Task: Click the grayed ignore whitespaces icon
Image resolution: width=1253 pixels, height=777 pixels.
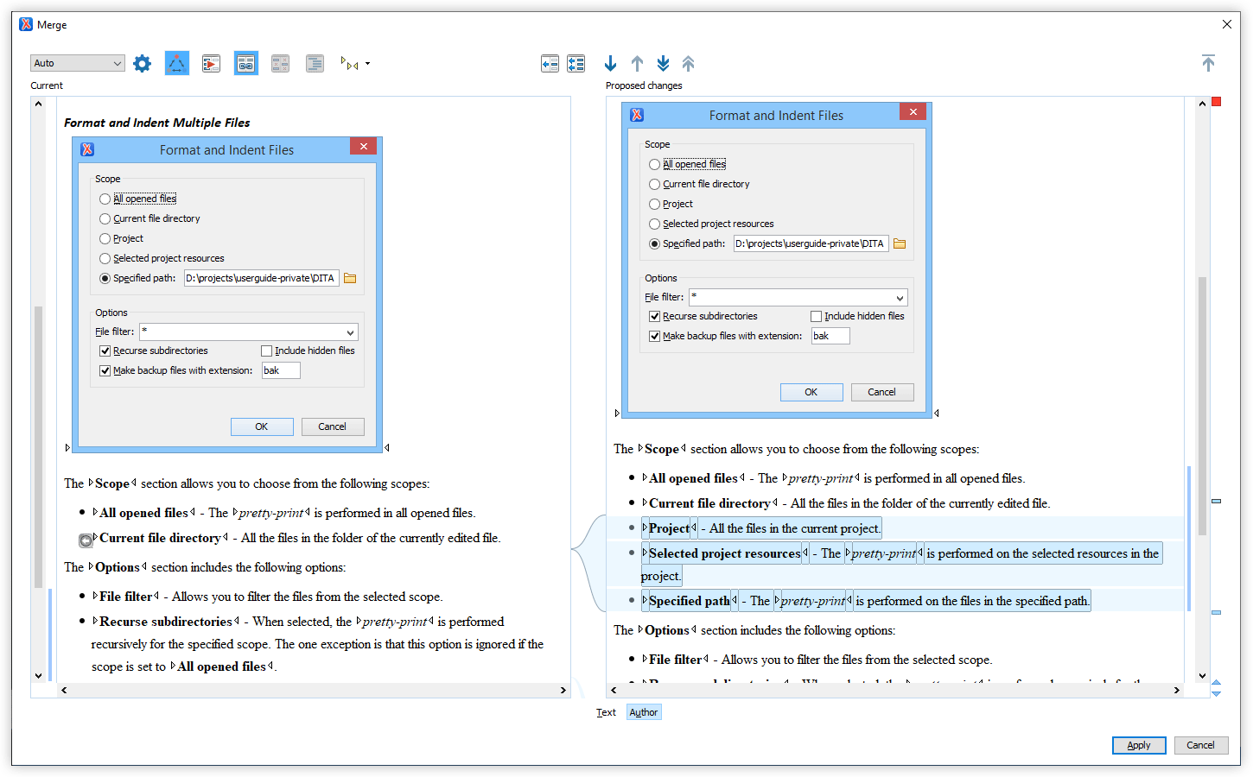Action: [280, 63]
